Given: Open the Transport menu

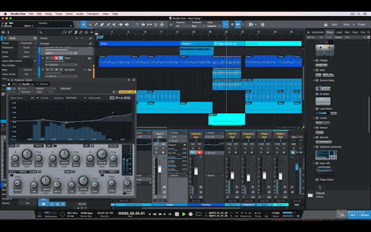Looking at the screenshot, I should [93, 14].
